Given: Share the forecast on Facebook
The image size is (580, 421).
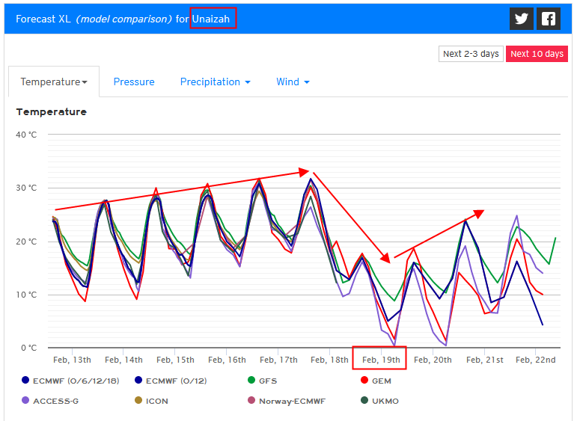Looking at the screenshot, I should point(548,19).
